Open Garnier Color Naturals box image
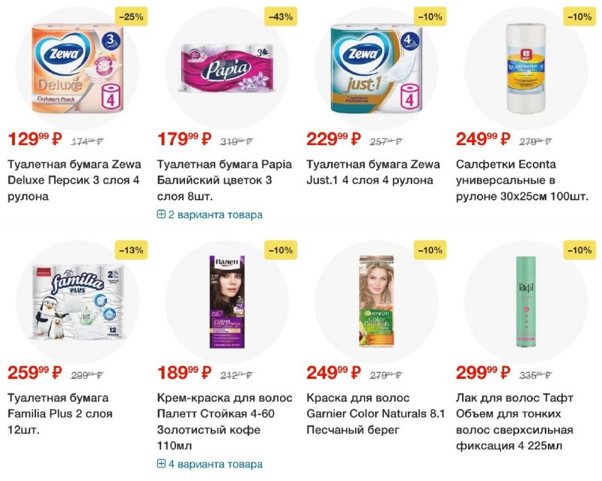The width and height of the screenshot is (602, 481). click(x=377, y=302)
